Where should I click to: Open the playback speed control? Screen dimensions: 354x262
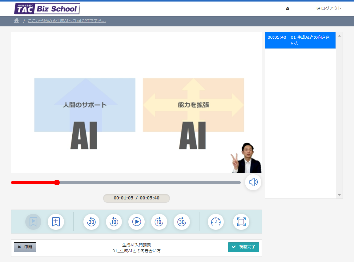(216, 222)
